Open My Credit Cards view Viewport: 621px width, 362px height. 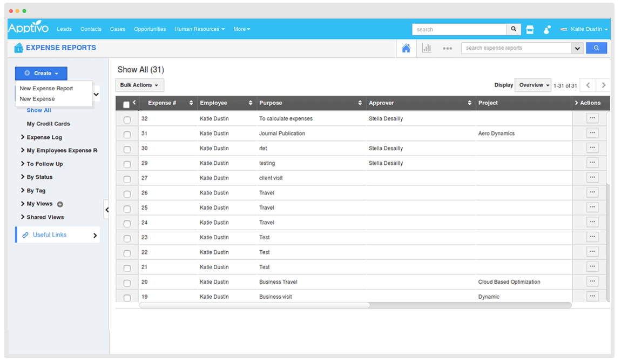49,124
